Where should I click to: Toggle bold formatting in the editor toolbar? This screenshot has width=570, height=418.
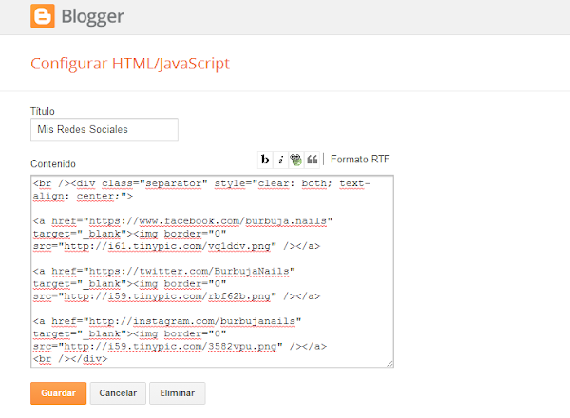click(266, 160)
